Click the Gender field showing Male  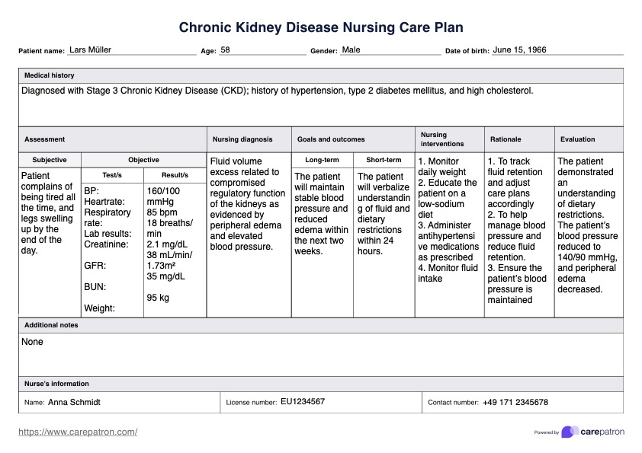click(x=390, y=50)
